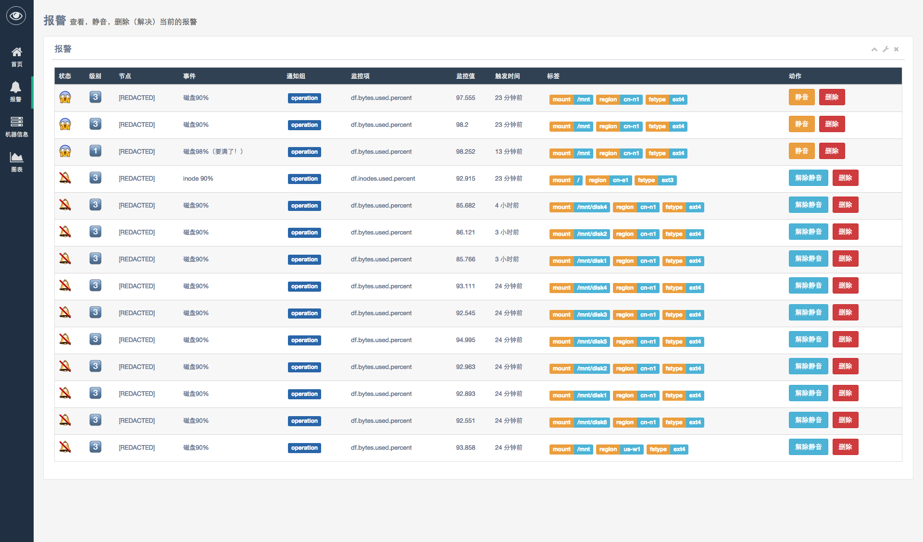The height and width of the screenshot is (542, 923).
Task: Collapse the 报警 panel with chevron
Action: [x=874, y=49]
